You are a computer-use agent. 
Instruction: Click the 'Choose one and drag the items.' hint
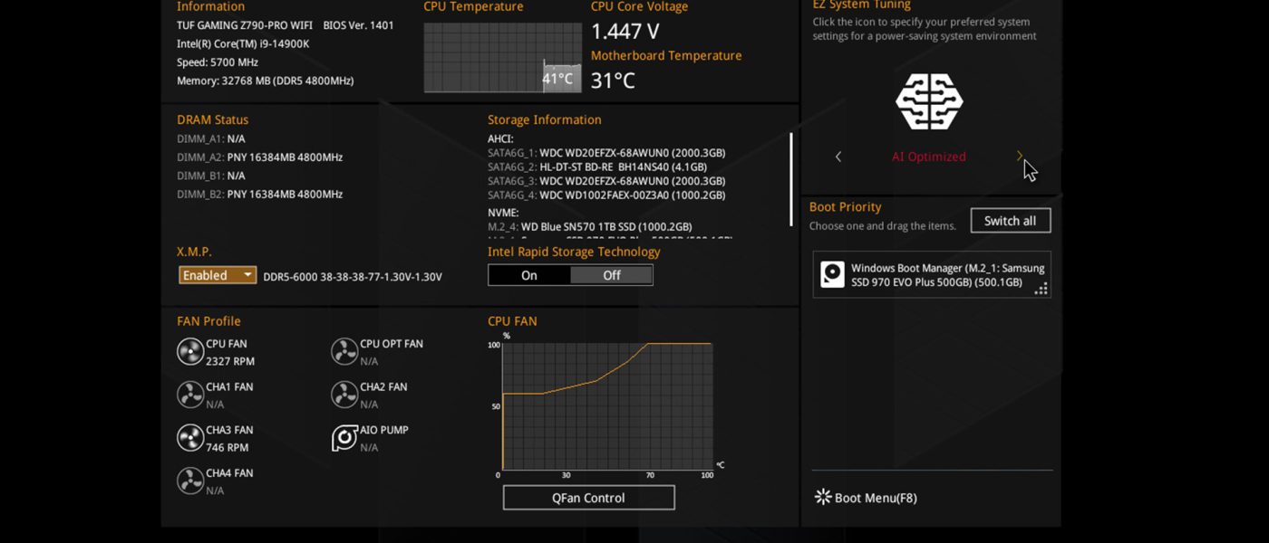point(883,226)
